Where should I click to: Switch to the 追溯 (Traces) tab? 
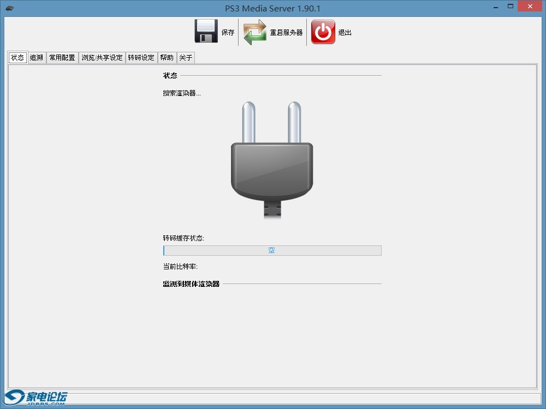tap(36, 57)
